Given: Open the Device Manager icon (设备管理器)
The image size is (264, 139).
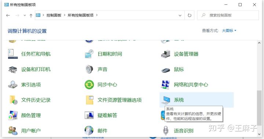Looking at the screenshot, I should pos(165,54).
